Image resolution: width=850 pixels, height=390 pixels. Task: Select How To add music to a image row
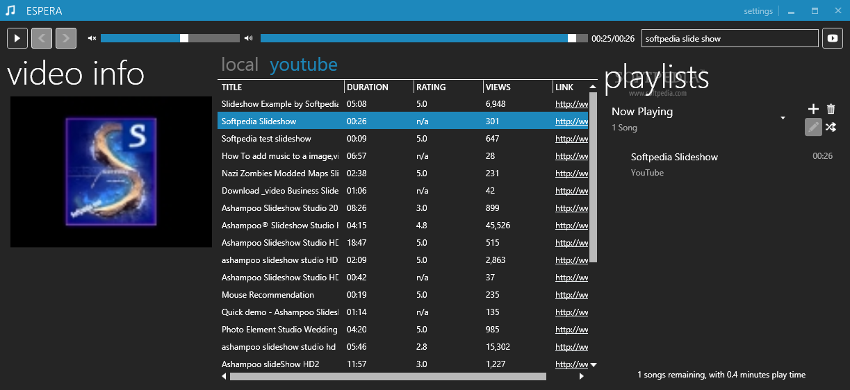(402, 156)
